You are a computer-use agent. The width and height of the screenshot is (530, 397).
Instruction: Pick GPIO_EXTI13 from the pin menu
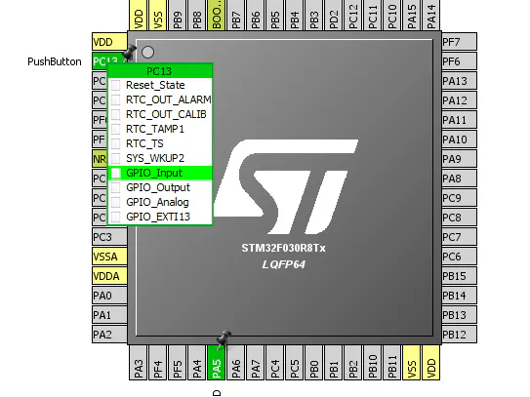pyautogui.click(x=160, y=217)
